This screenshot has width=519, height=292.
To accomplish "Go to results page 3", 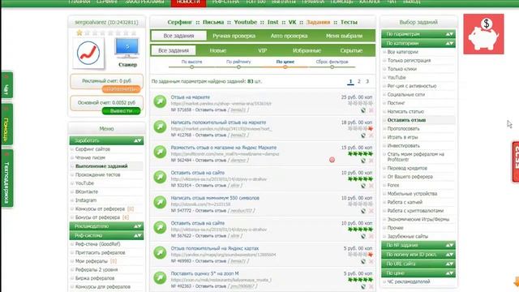I will pos(367,81).
